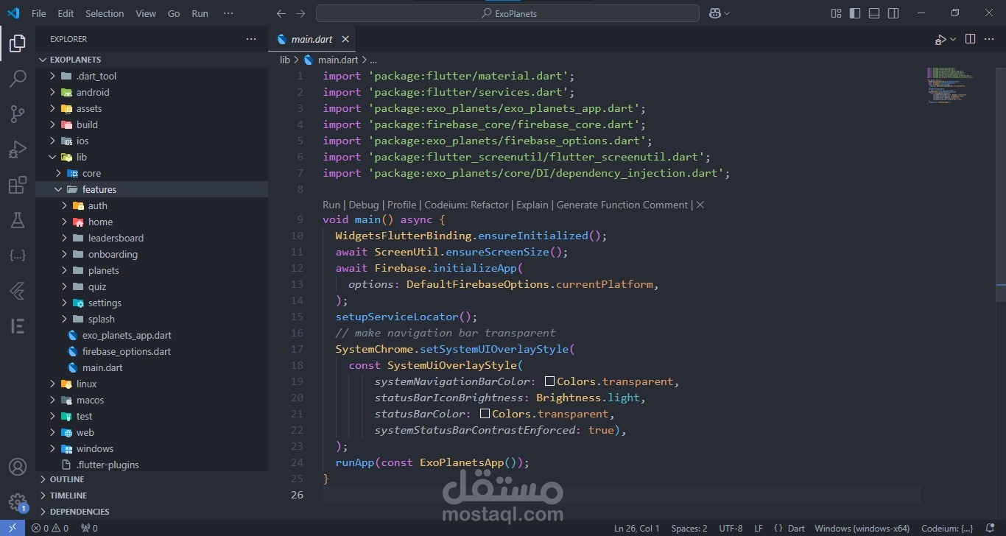Image resolution: width=1006 pixels, height=536 pixels.
Task: Collapse the features folder
Action: (x=58, y=189)
